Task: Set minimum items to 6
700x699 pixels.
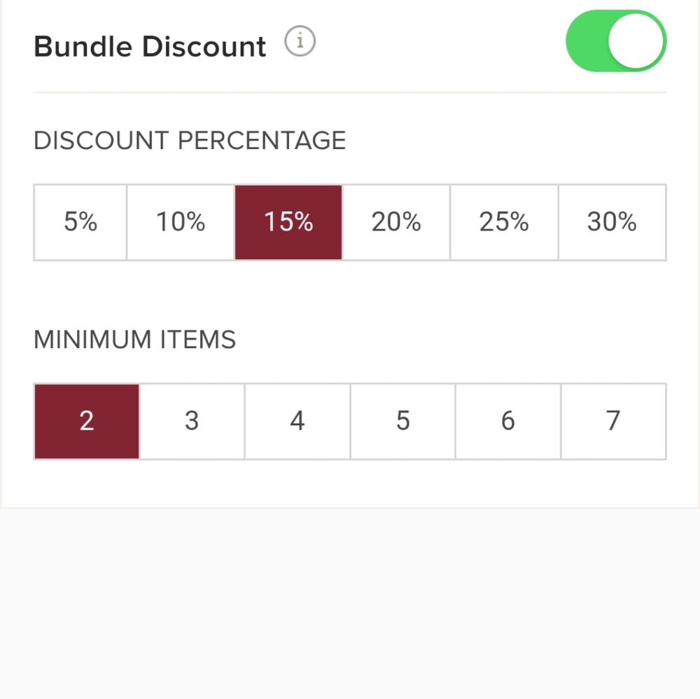Action: coord(507,421)
